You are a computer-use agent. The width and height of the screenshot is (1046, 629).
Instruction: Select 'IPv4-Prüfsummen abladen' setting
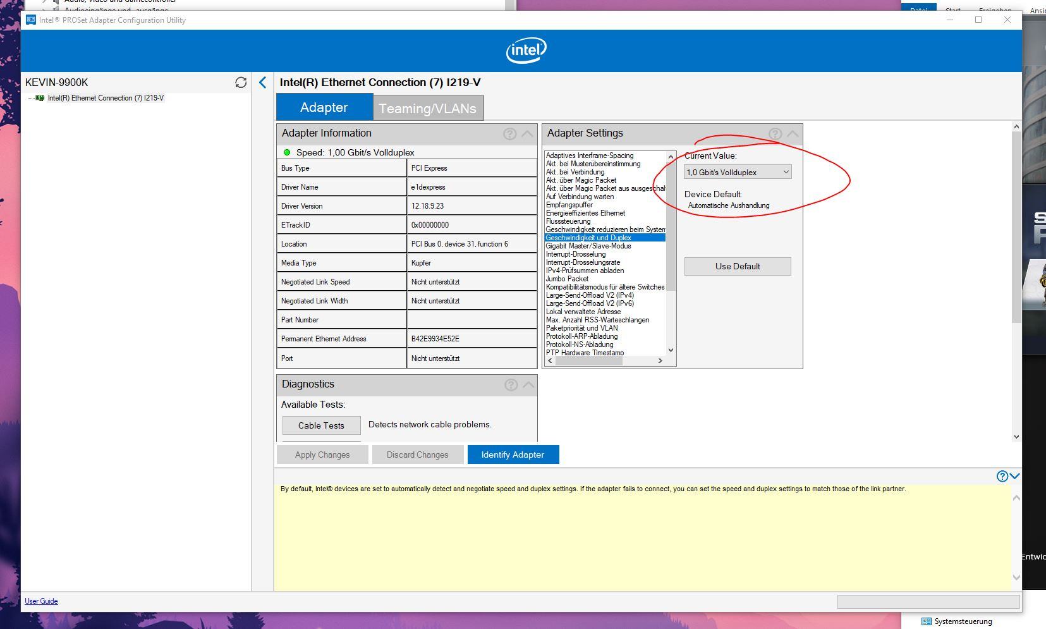pyautogui.click(x=605, y=271)
